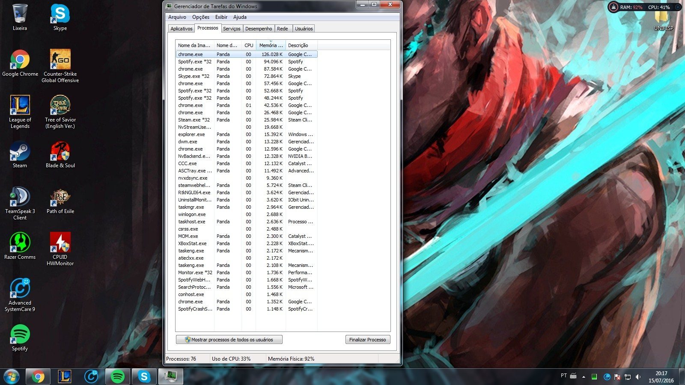Select the SpotifyCrashS... process row
The height and width of the screenshot is (385, 685).
coord(247,309)
